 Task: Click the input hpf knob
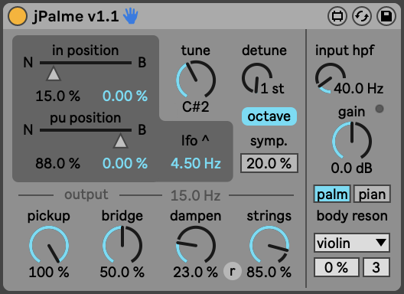[x=331, y=78]
